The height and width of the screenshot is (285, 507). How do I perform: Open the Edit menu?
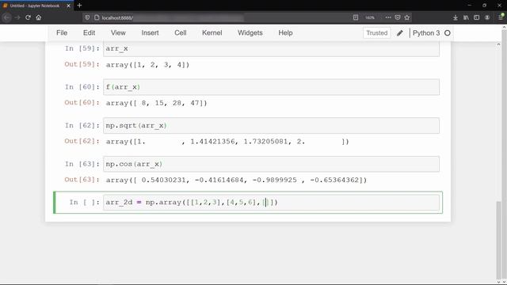[89, 33]
